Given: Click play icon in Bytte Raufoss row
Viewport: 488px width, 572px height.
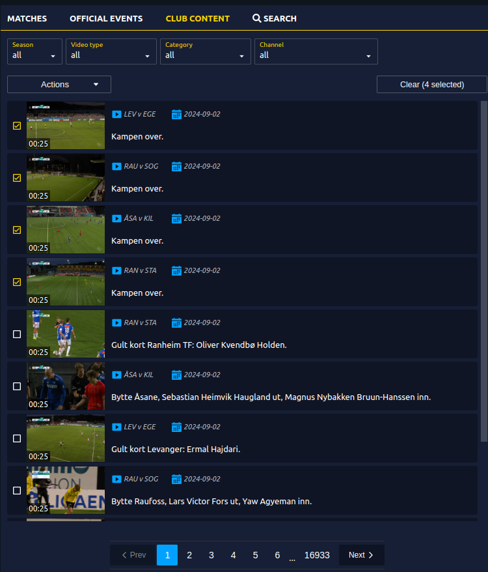Looking at the screenshot, I should coord(116,479).
